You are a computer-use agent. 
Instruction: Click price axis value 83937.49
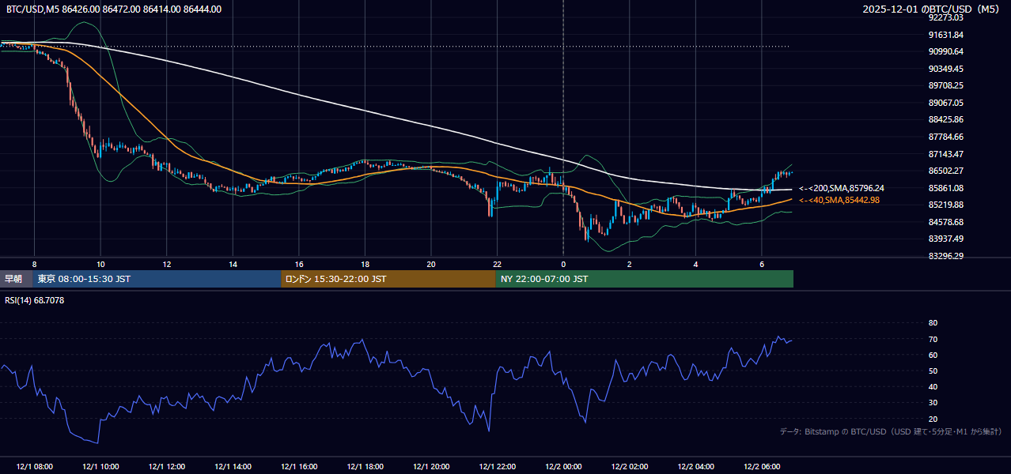click(x=945, y=239)
